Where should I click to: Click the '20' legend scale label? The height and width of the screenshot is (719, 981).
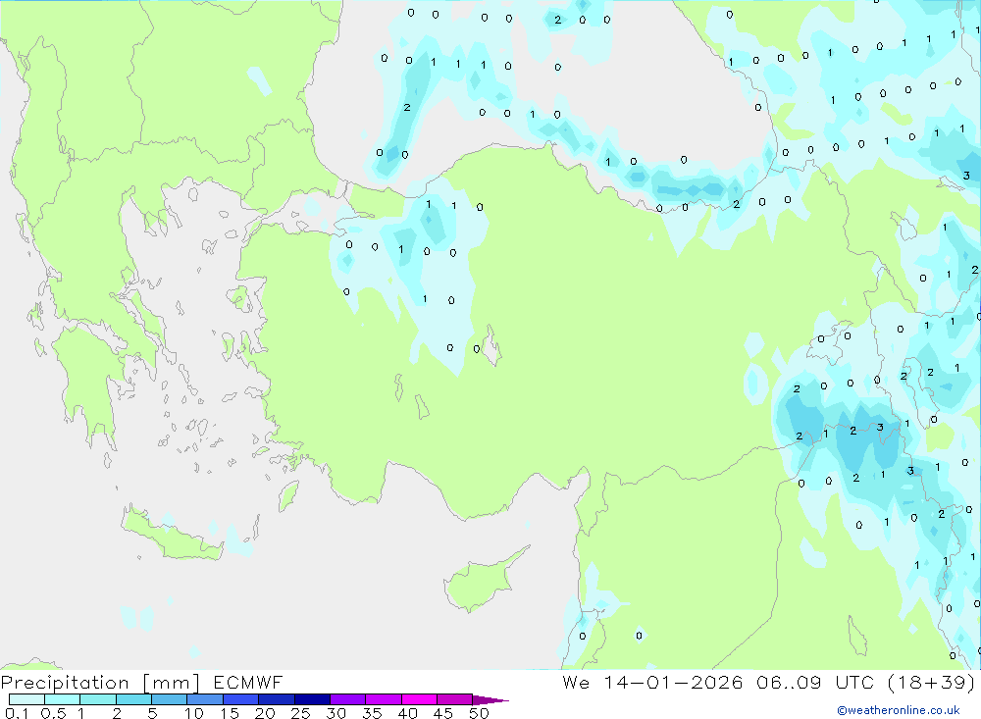pyautogui.click(x=265, y=713)
